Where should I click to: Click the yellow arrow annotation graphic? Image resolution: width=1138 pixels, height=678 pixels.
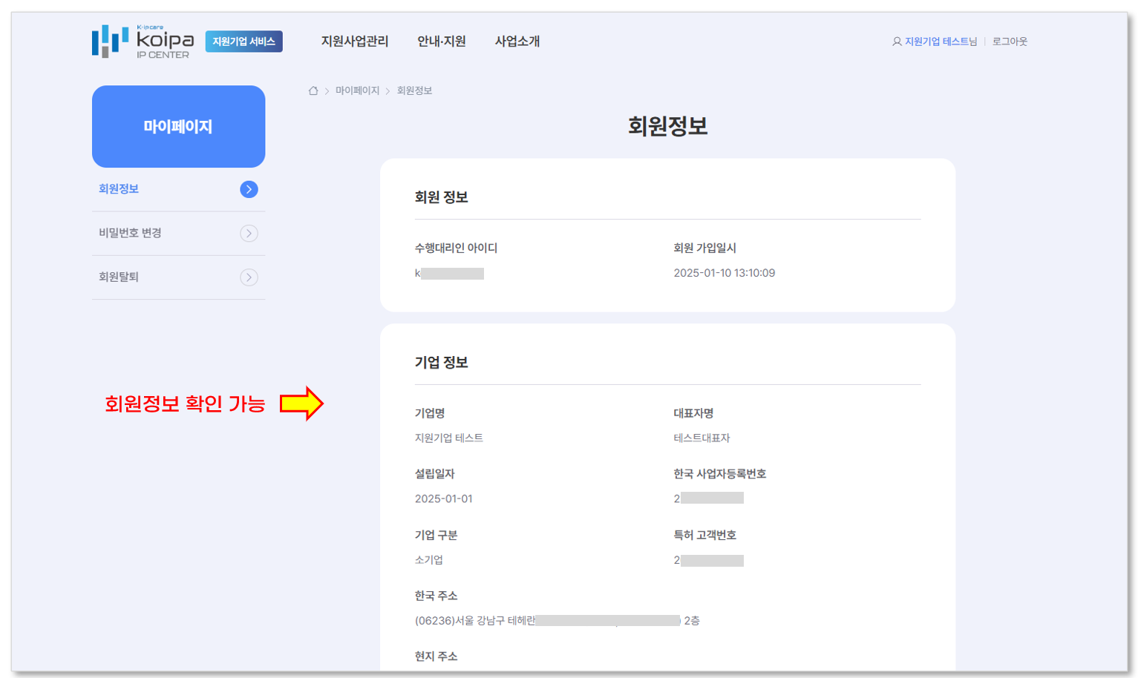point(301,404)
